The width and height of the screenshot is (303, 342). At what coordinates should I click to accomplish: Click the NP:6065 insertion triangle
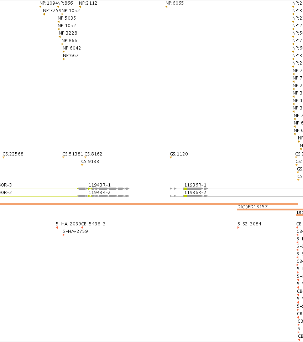166,7
